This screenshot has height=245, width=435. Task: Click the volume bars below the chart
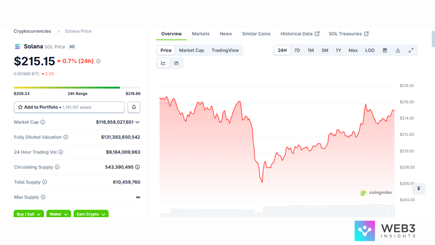pos(277,211)
